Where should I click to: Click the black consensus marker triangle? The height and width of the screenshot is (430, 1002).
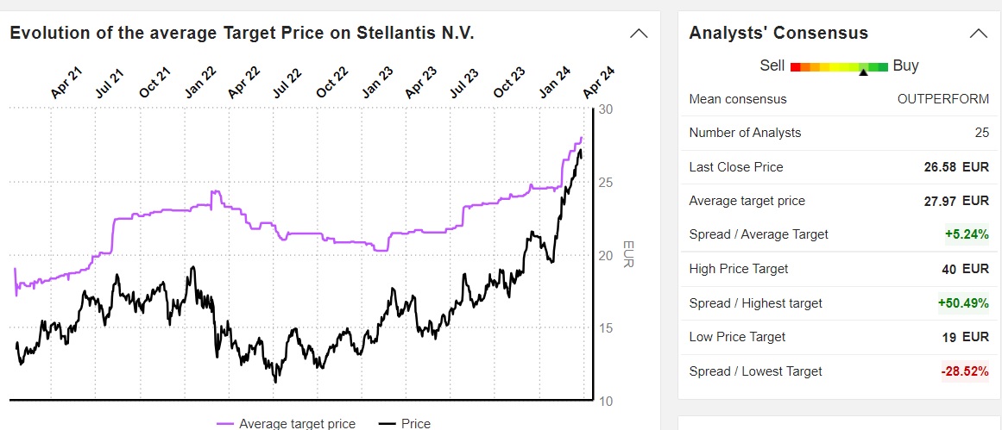coord(863,73)
